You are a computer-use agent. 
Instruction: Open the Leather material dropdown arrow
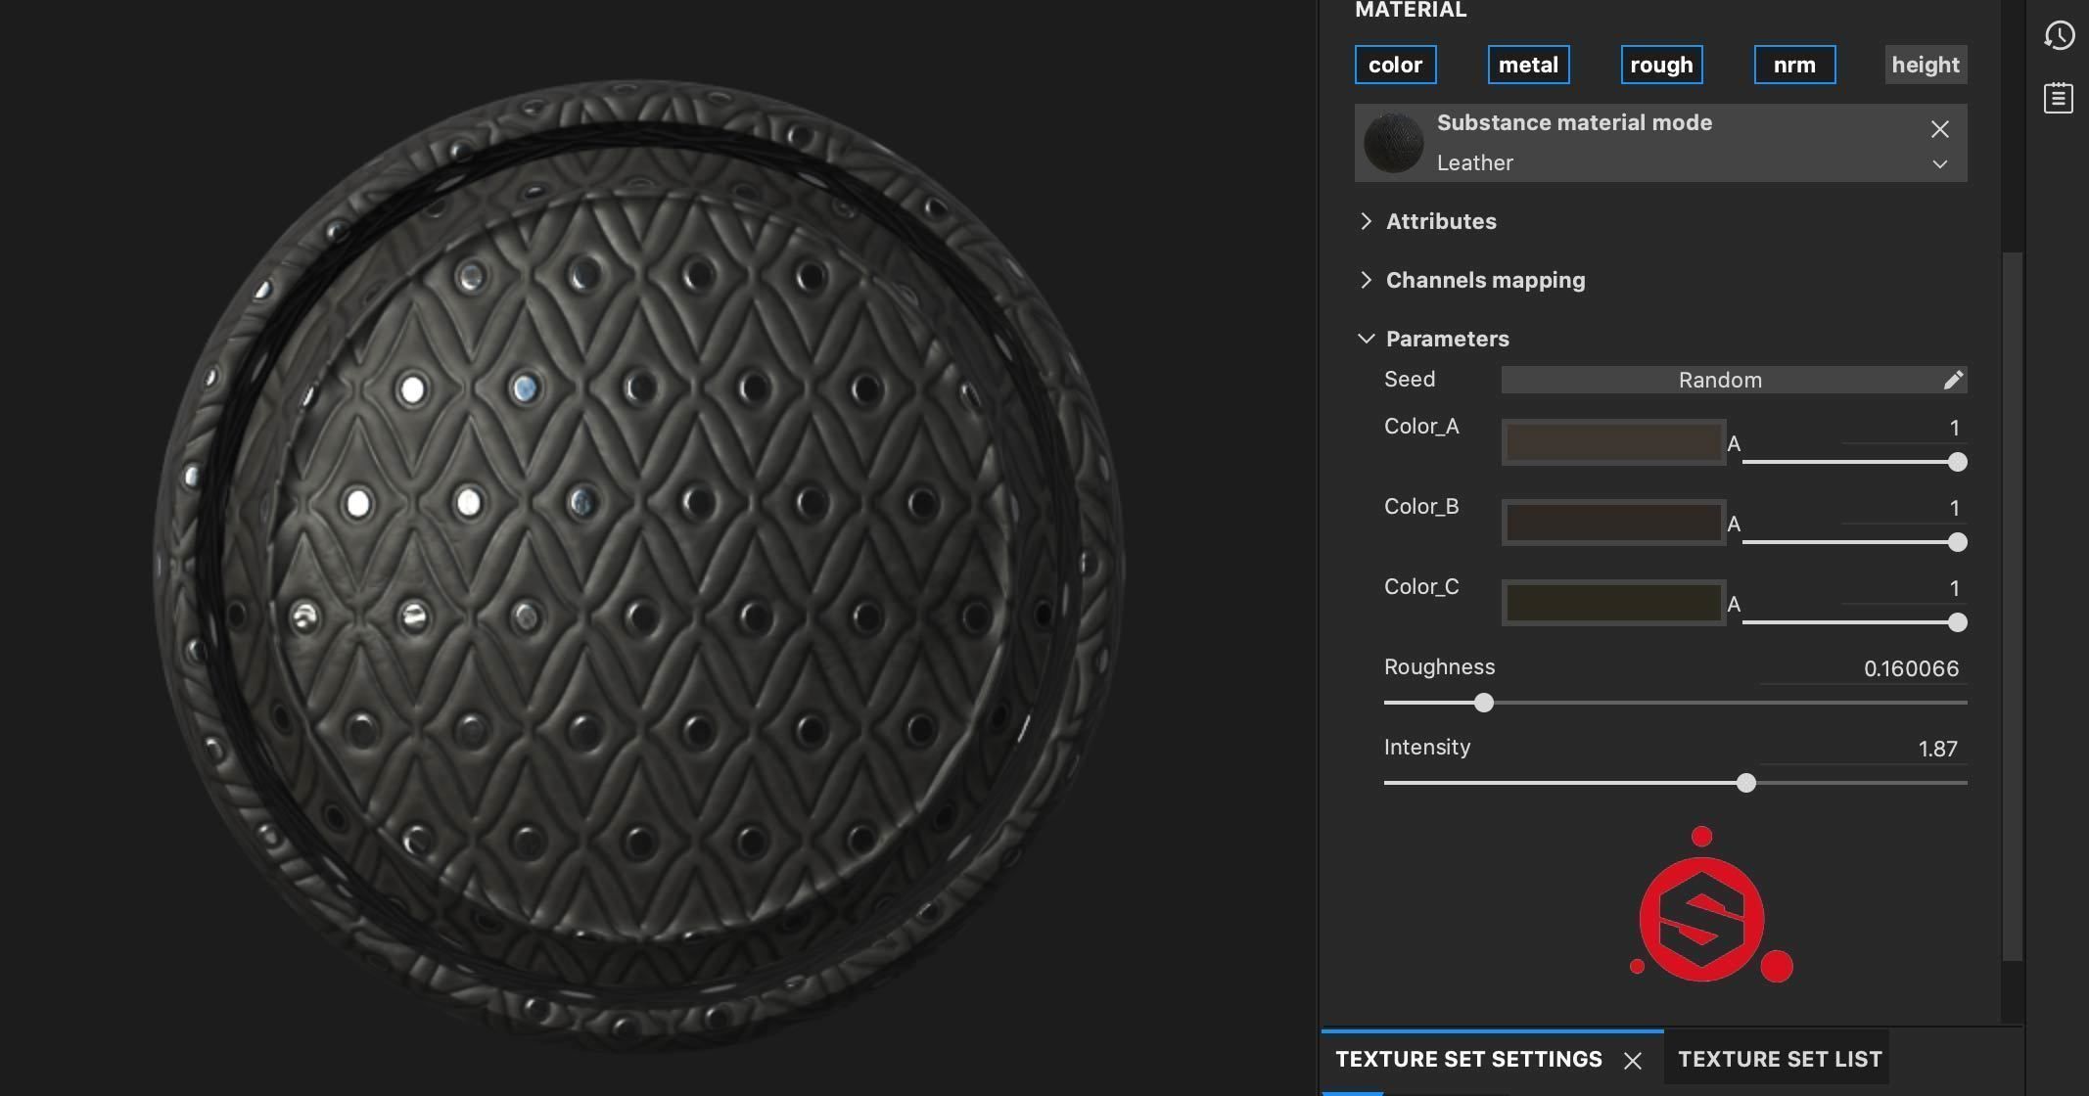tap(1939, 164)
